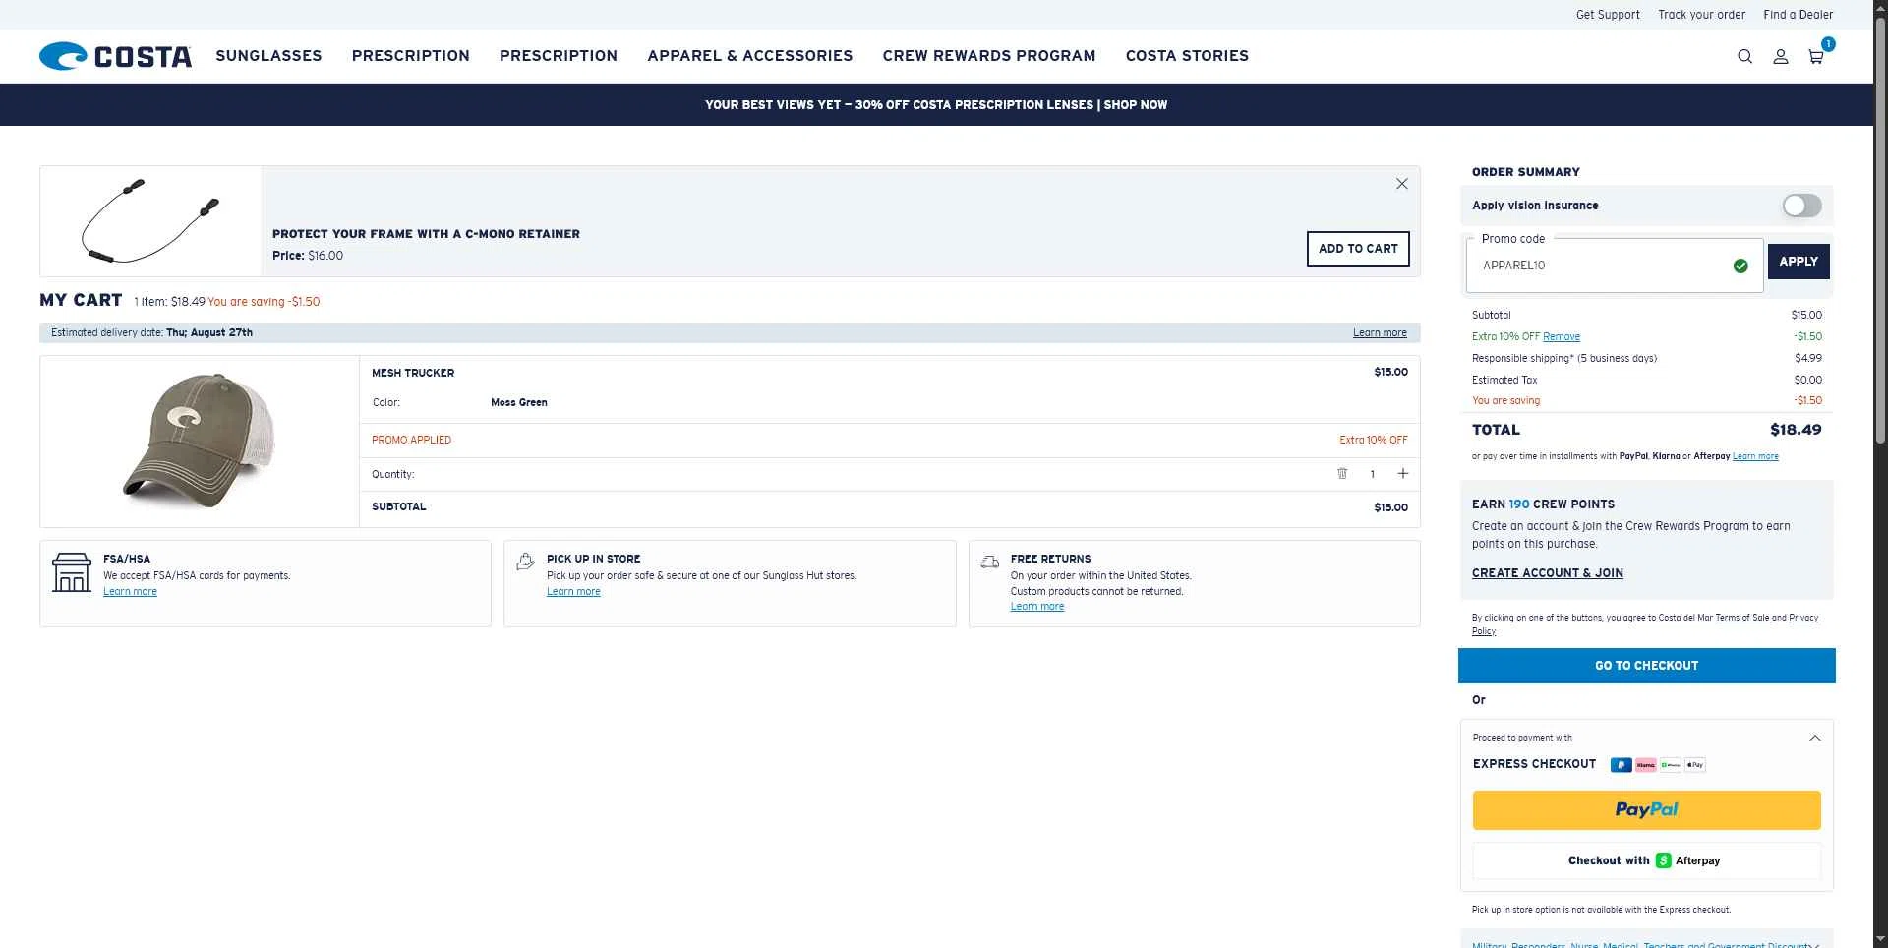Viewport: 1888px width, 948px height.
Task: Click the MY CART heading
Action: pos(81,300)
